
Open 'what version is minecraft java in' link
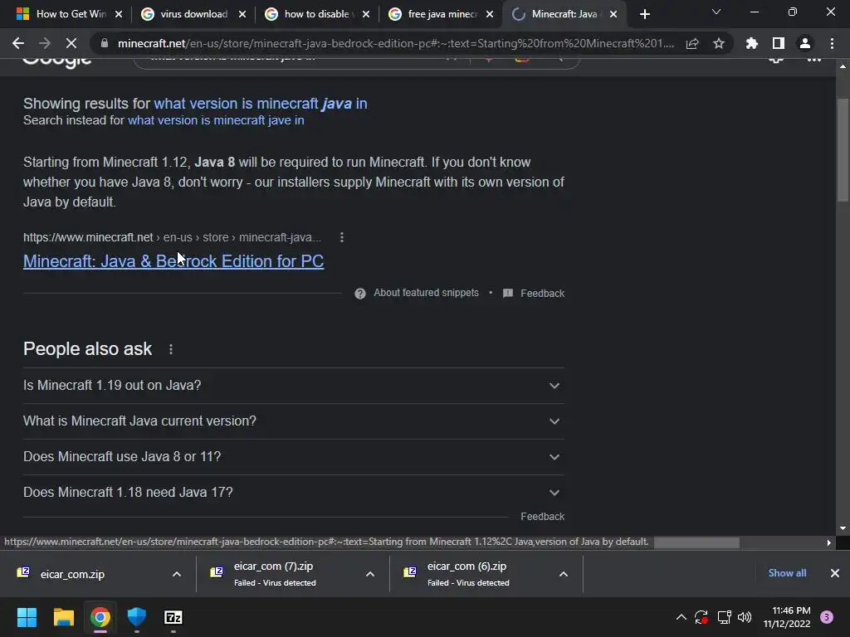point(260,104)
